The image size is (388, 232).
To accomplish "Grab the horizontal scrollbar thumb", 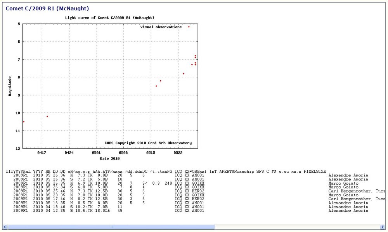I will tap(111, 227).
